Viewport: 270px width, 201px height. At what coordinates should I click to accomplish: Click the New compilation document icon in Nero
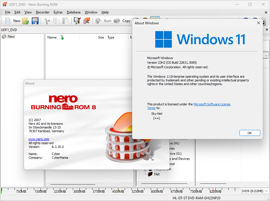pos(8,21)
